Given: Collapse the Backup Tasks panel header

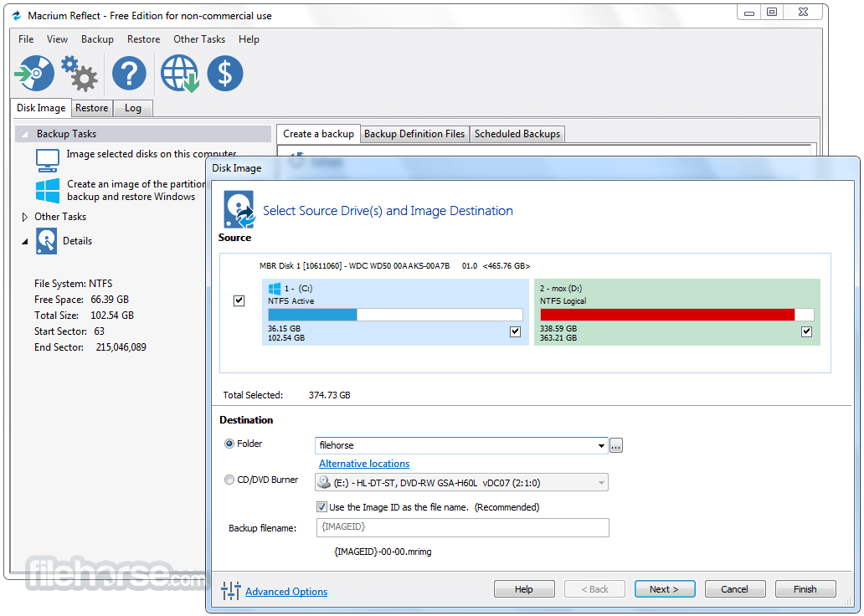Looking at the screenshot, I should [25, 134].
